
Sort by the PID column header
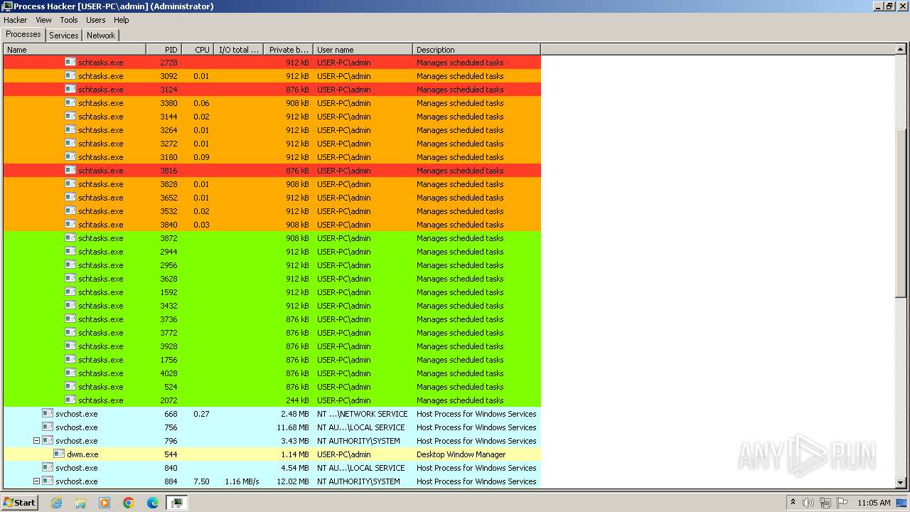tap(164, 50)
